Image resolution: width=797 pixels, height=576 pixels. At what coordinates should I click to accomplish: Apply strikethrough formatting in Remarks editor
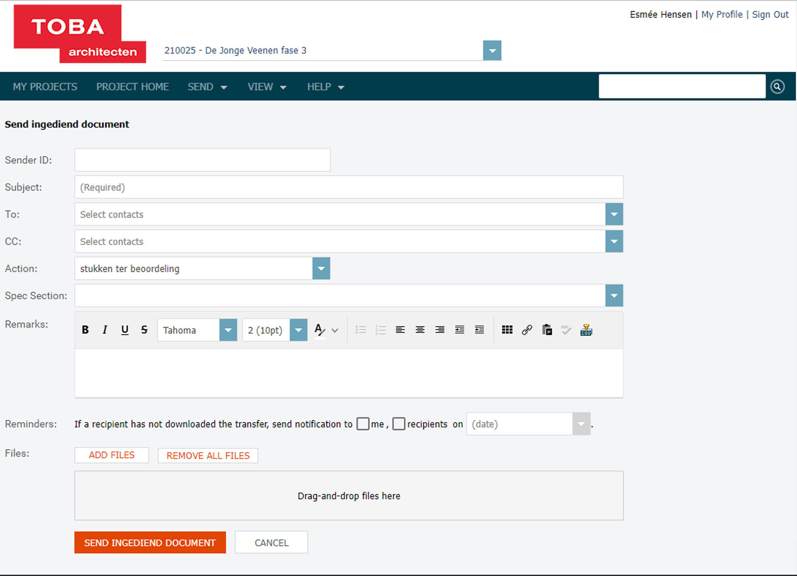point(144,330)
